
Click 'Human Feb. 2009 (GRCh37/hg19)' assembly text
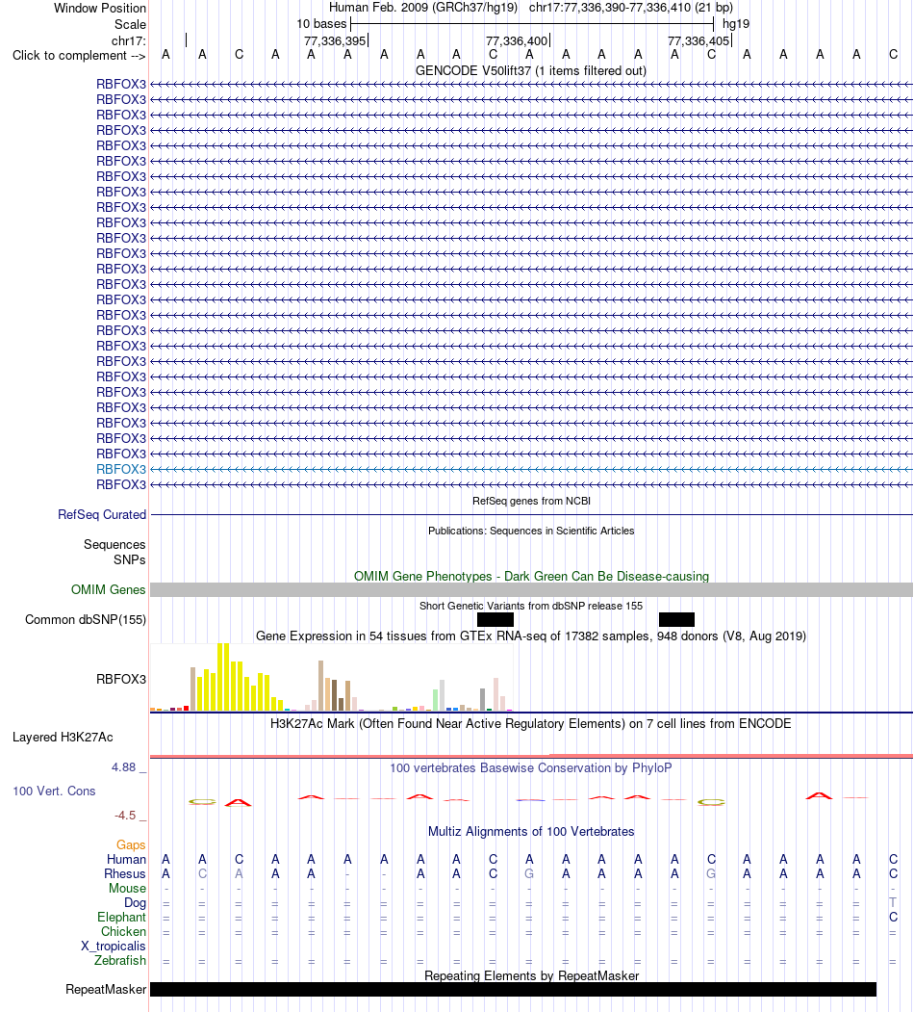pyautogui.click(x=423, y=8)
